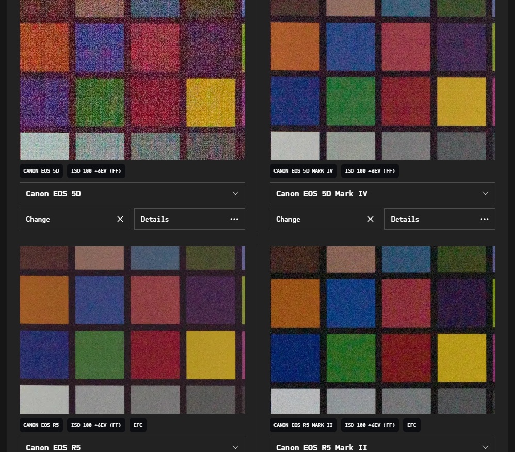Expand the Canon EOS R5 camera selector
The image size is (515, 452).
(x=132, y=444)
